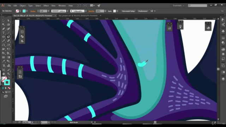Set paint mode to Color
Viewport: 226px width, 127px height.
(3, 88)
